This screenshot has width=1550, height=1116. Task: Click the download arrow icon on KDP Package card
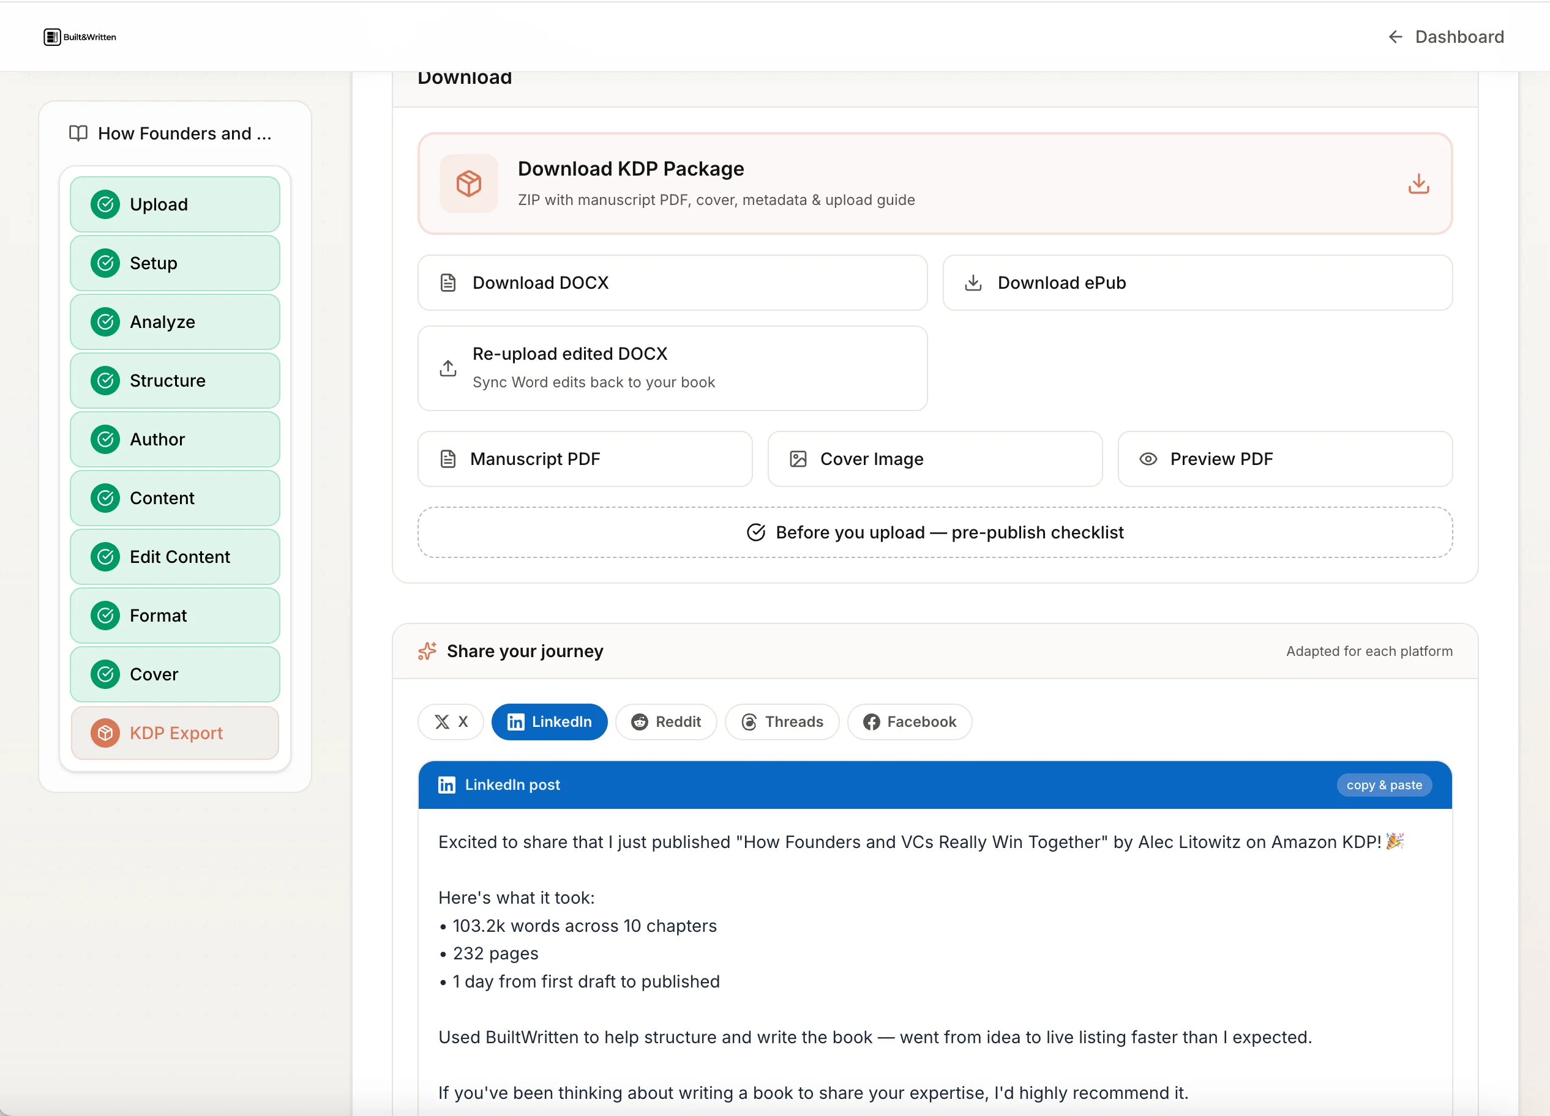(1419, 183)
